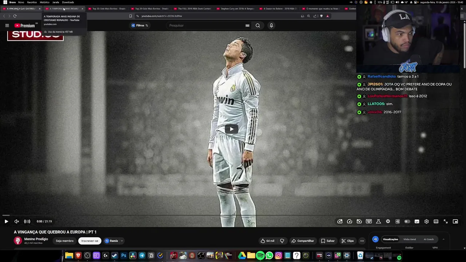The height and width of the screenshot is (262, 466).
Task: Enter fullscreen mode
Action: pyautogui.click(x=446, y=221)
